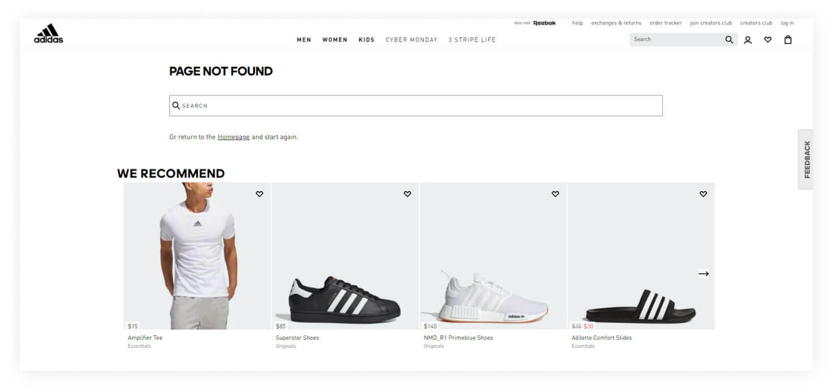Open the MEN menu
The width and height of the screenshot is (833, 392).
[x=304, y=40]
